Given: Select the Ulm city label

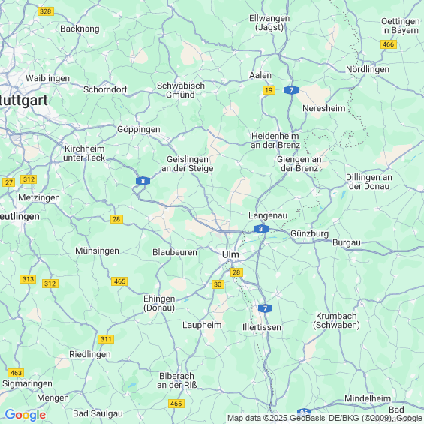Looking at the screenshot, I should coord(230,254).
